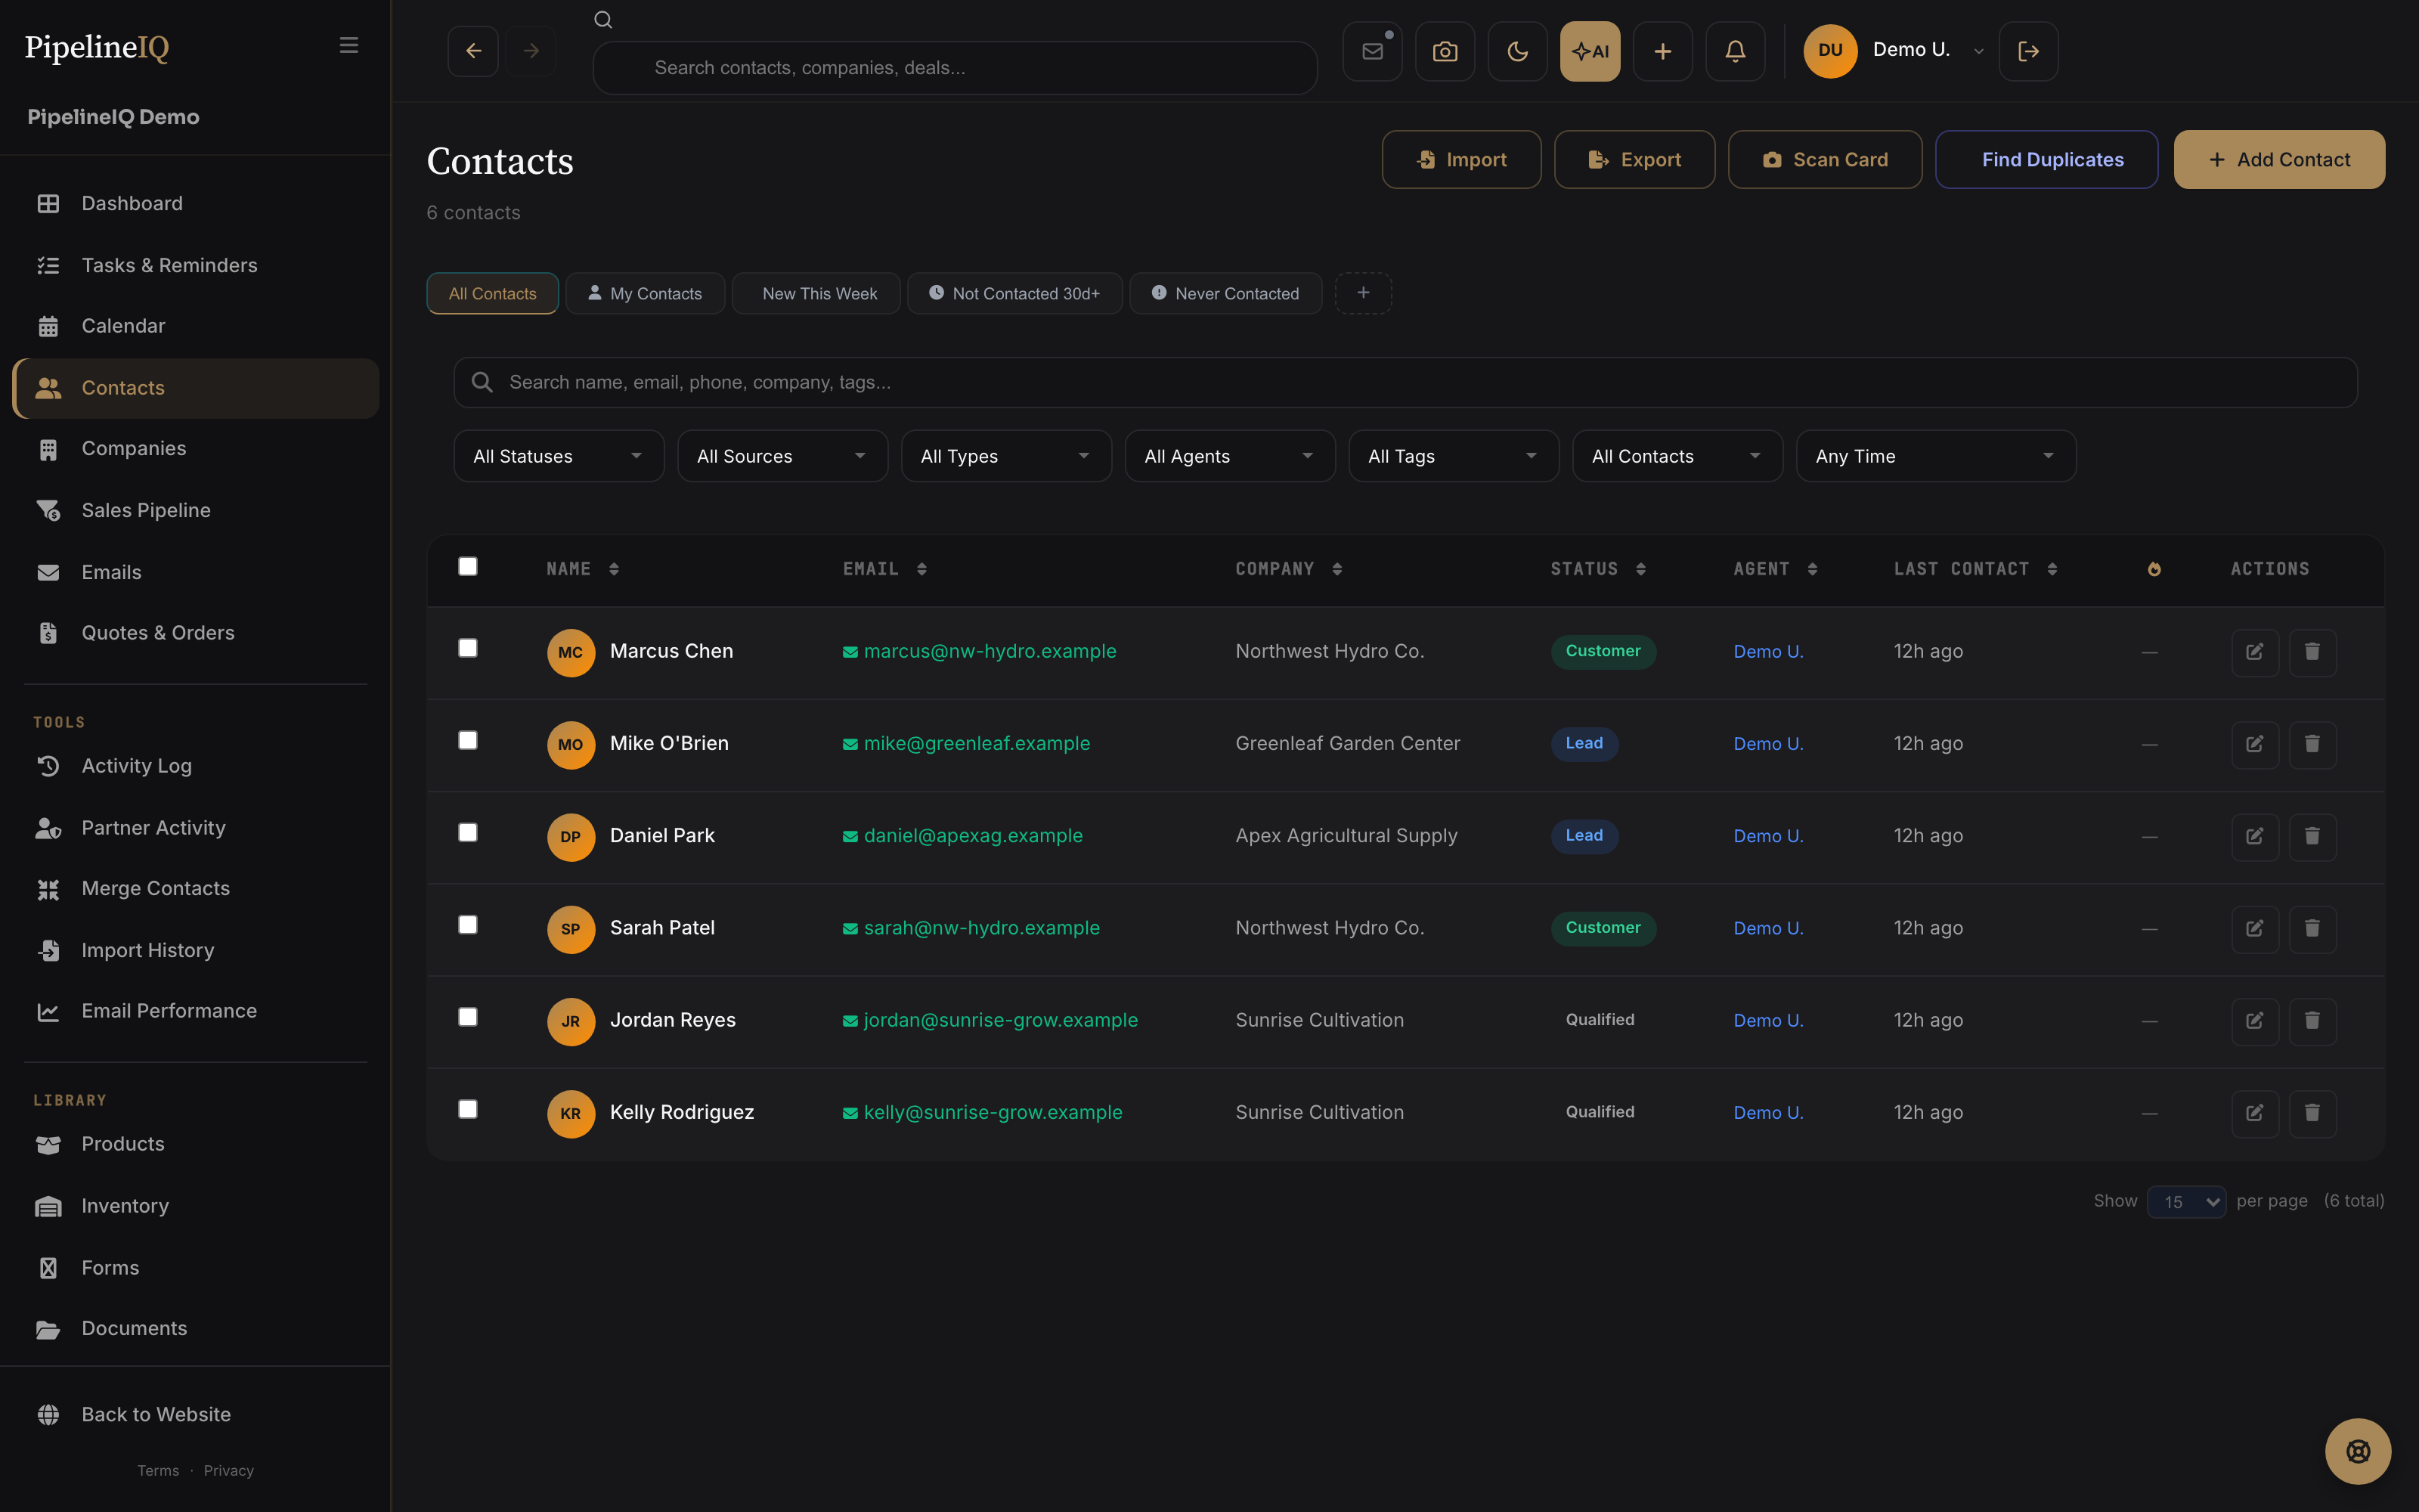Delete the Daniel Park contact

(2312, 836)
